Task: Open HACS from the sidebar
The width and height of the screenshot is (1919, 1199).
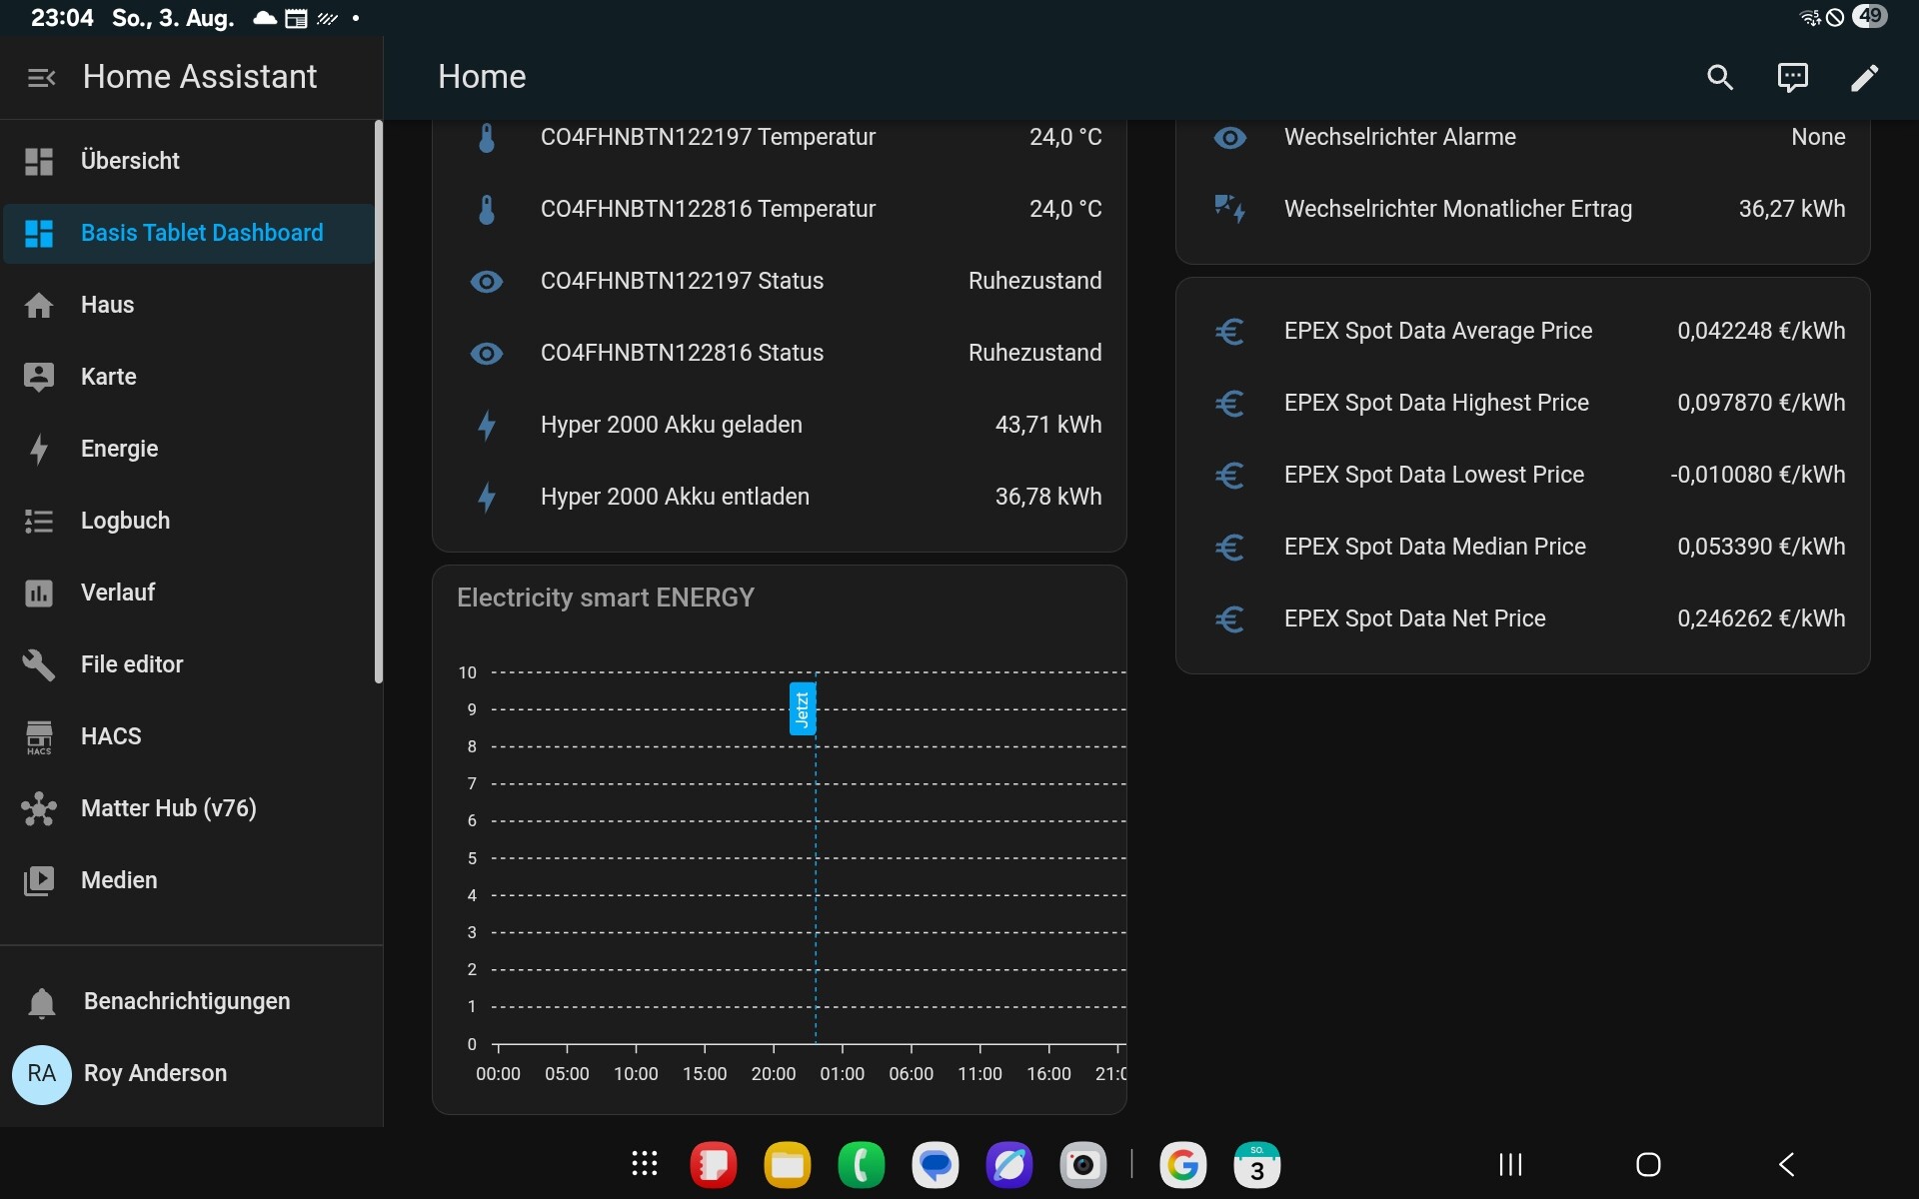Action: click(x=110, y=736)
